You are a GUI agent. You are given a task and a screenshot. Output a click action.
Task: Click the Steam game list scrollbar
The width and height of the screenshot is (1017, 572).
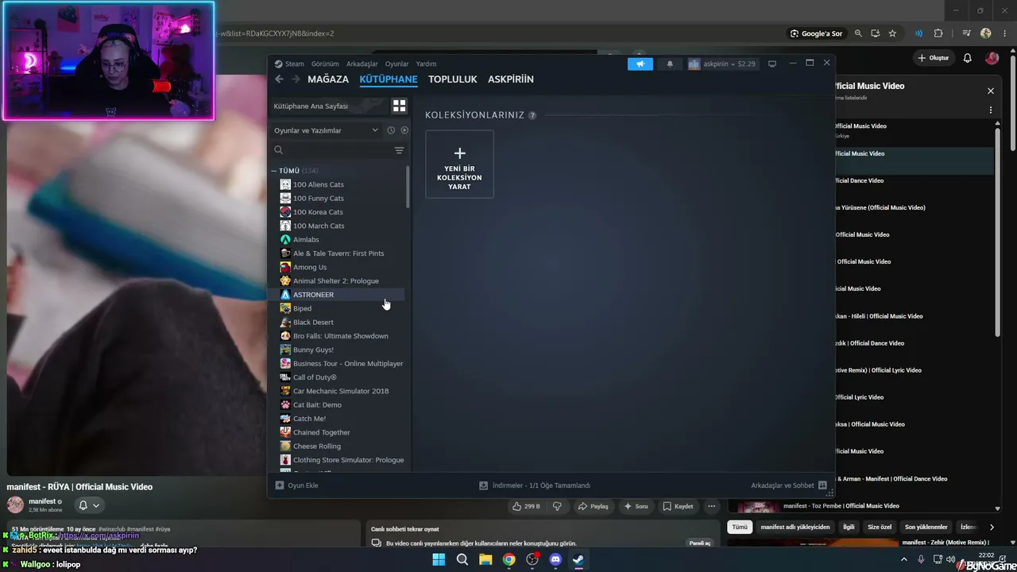click(408, 187)
